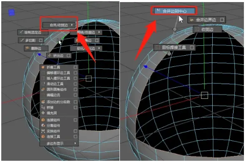246x162 pixels.
Task: Open option box beside 连接工具
Action: tap(75, 137)
